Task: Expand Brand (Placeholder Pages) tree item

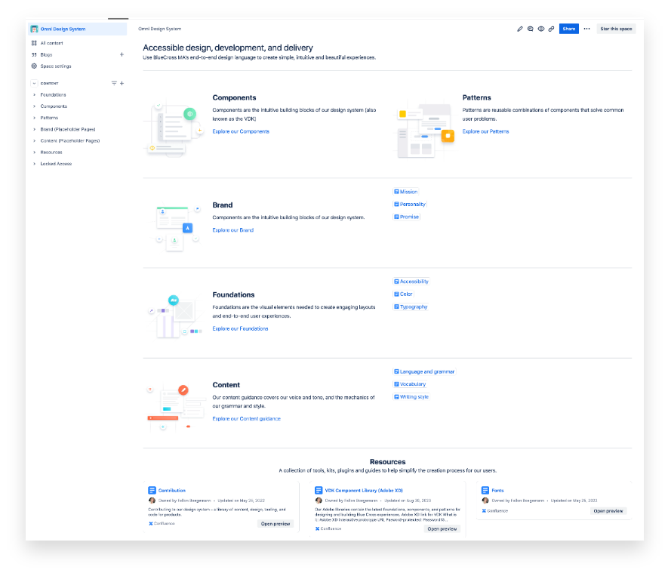Action: coord(35,130)
